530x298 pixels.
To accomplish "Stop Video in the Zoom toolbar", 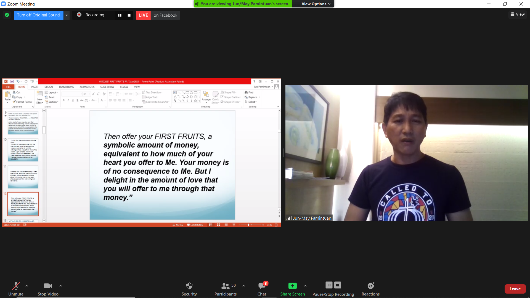I will 48,289.
